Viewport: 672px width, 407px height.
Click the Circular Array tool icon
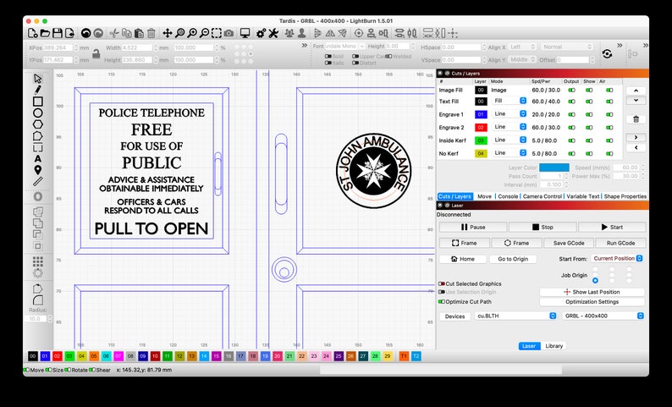pyautogui.click(x=38, y=273)
